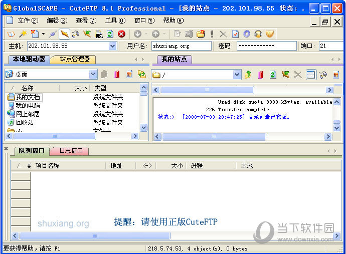Click the queue pane horizontal scrollbar thumb
346x254 pixels.
(x=95, y=235)
